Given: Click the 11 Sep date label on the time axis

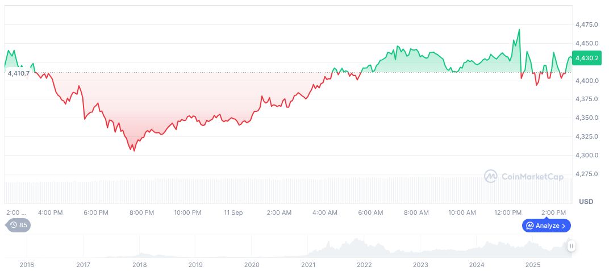Looking at the screenshot, I should click(233, 212).
